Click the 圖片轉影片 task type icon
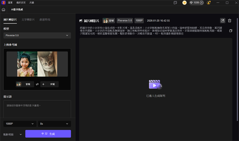Screen dimensions: 239x141 [x=81, y=21]
